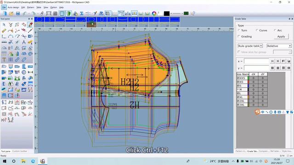Toggle the XS size checkbox
Image resolution: width=294 pixels, height=165 pixels.
[238, 82]
